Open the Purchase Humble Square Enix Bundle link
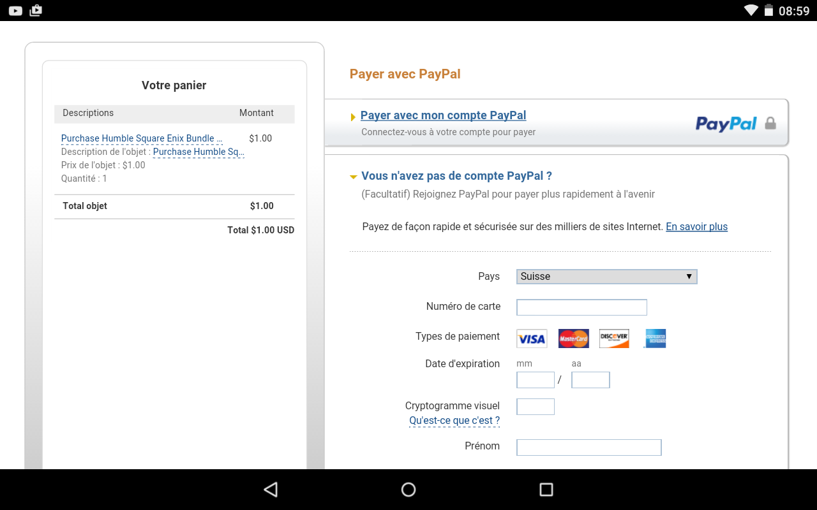The width and height of the screenshot is (817, 510). [x=142, y=138]
